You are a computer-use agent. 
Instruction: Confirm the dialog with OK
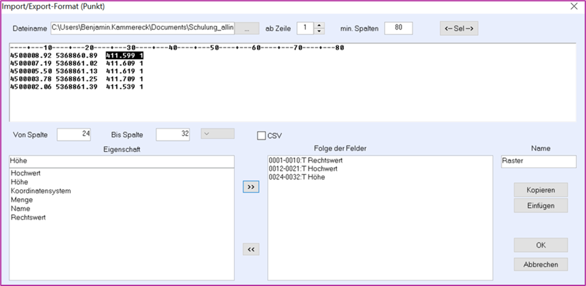[x=541, y=245]
